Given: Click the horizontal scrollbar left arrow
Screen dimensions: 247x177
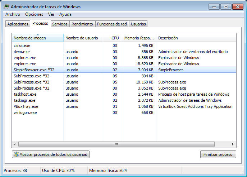Looking at the screenshot, I should click(x=15, y=144).
